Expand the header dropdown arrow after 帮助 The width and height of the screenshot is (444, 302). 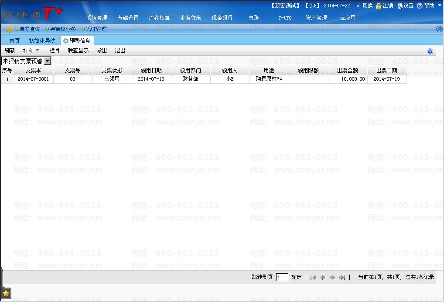[x=440, y=5]
